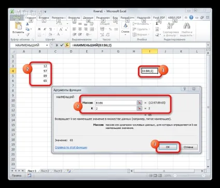
Task: Click the insert new worksheet icon
Action: pyautogui.click(x=69, y=171)
